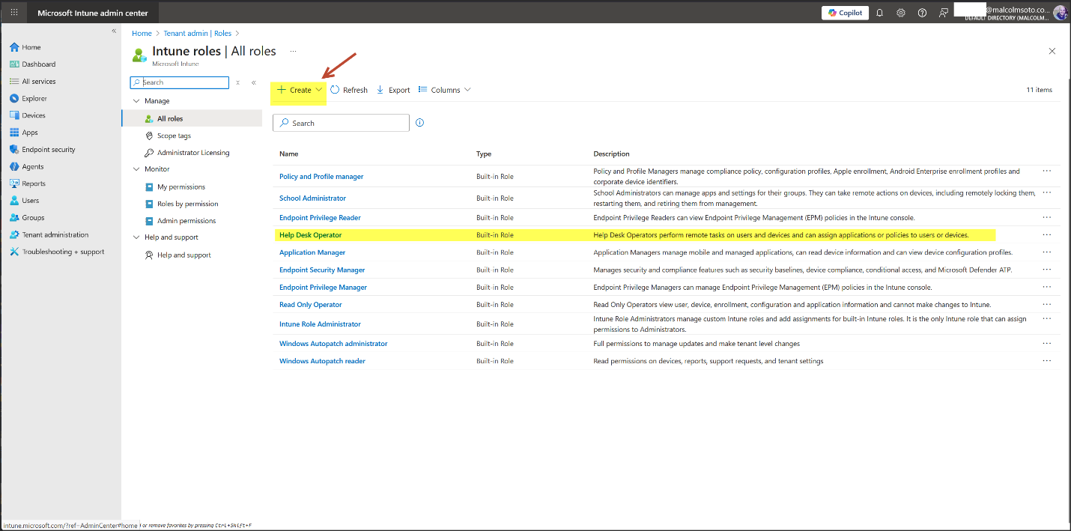Collapse the Monitor section
This screenshot has height=531, width=1071.
coord(136,169)
